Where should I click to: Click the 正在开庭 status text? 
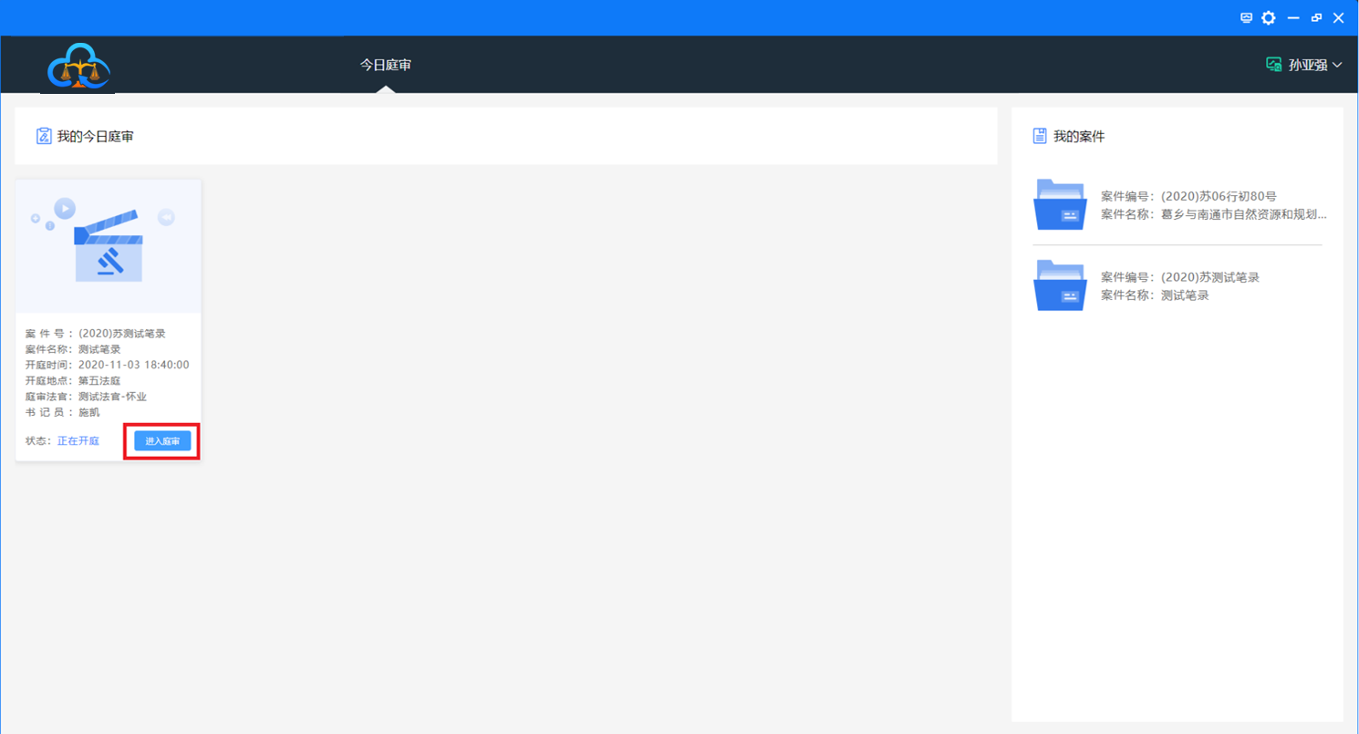(78, 441)
